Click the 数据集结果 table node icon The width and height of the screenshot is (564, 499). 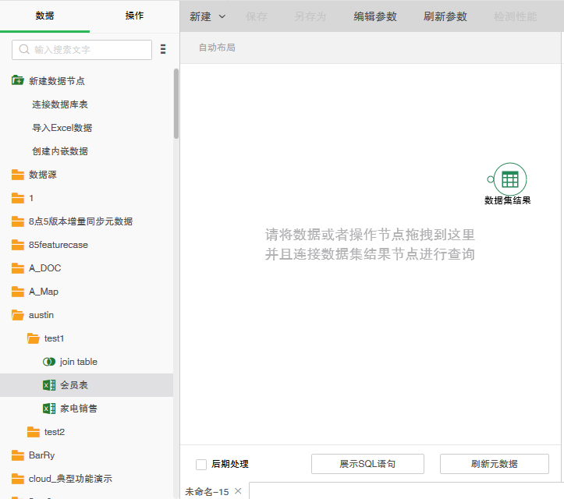(510, 179)
